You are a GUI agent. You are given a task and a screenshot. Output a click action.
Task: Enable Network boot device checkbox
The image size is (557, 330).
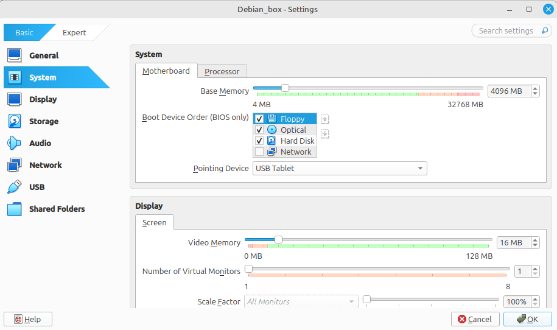[259, 152]
